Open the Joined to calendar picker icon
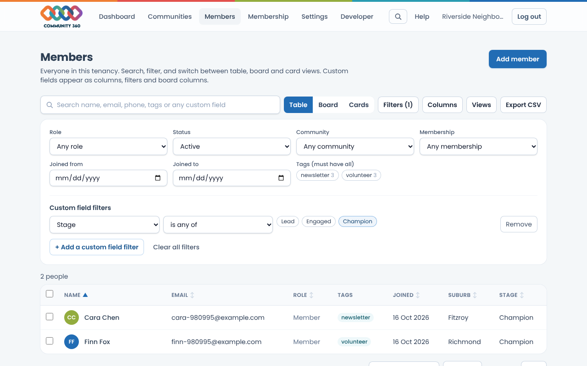Screen dimensions: 587x366 point(281,178)
